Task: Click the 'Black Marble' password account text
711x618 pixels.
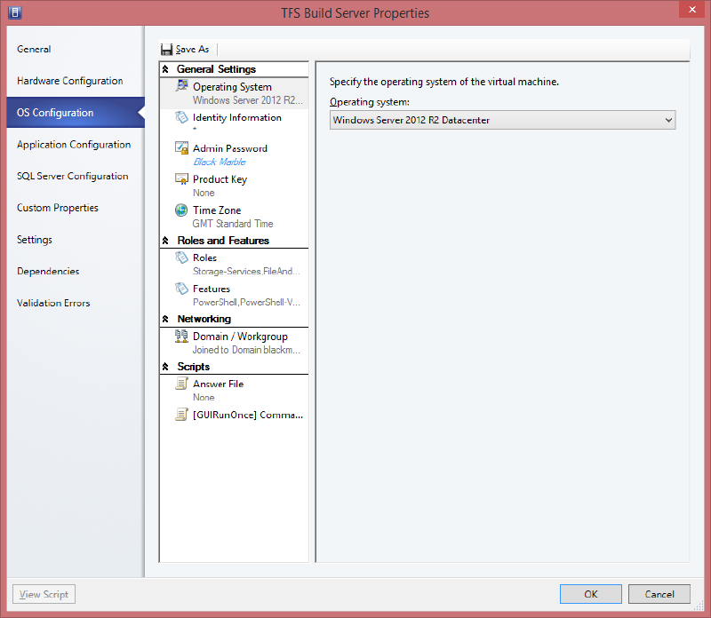Action: click(x=220, y=162)
